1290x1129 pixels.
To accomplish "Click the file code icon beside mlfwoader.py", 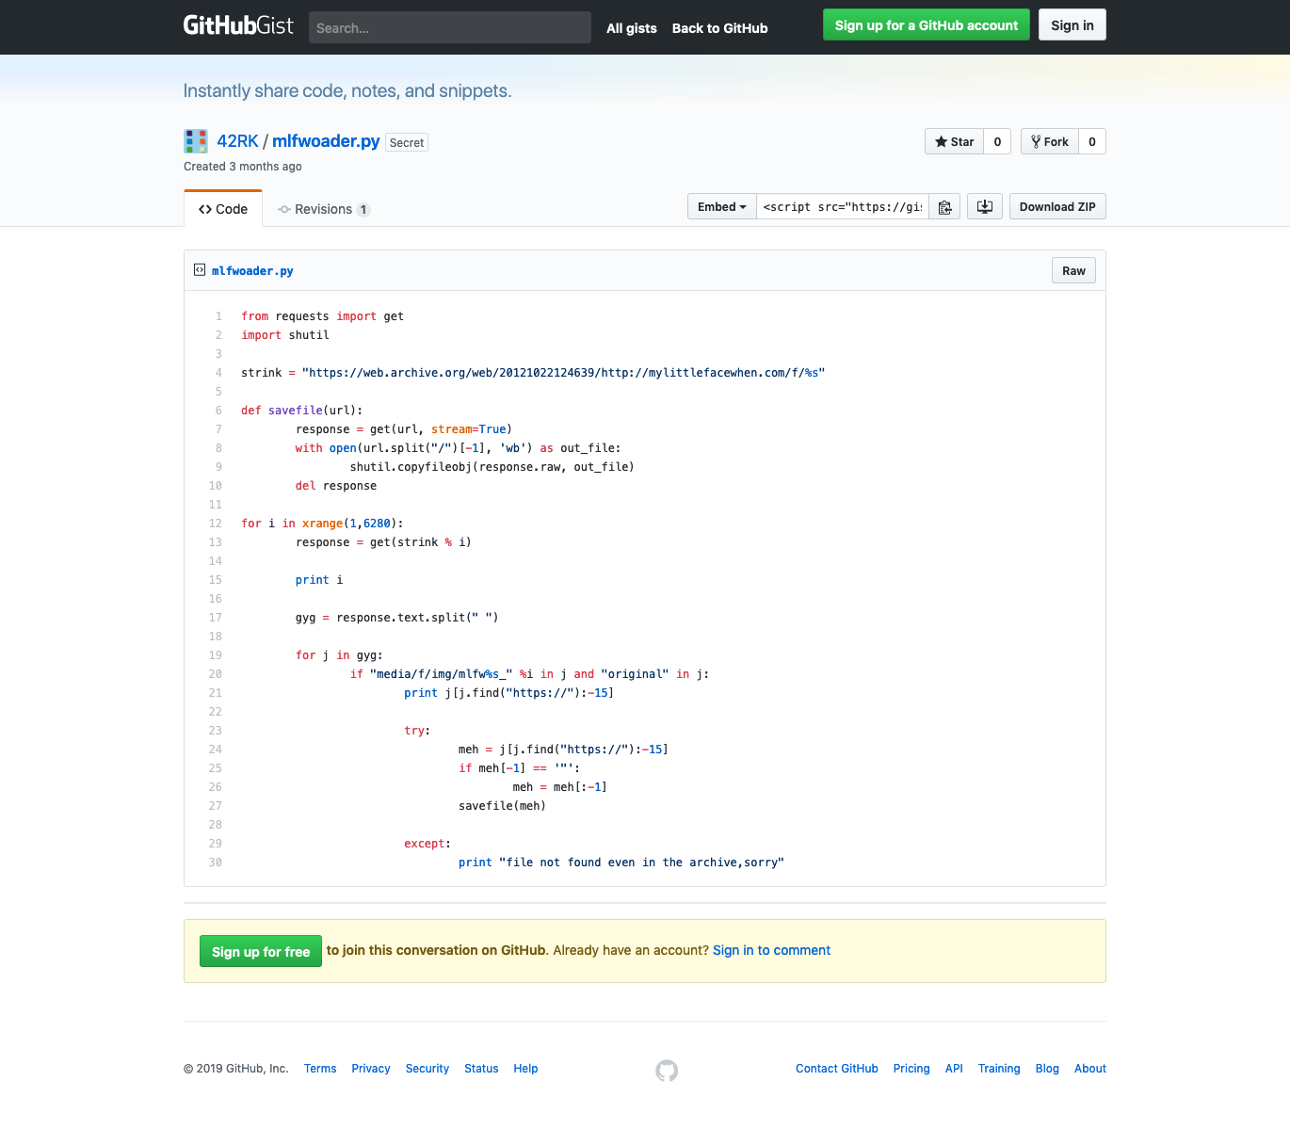I will [x=200, y=270].
